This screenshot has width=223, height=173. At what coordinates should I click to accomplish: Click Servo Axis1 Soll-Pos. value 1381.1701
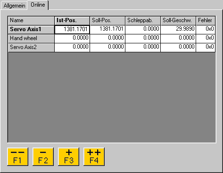pos(107,30)
